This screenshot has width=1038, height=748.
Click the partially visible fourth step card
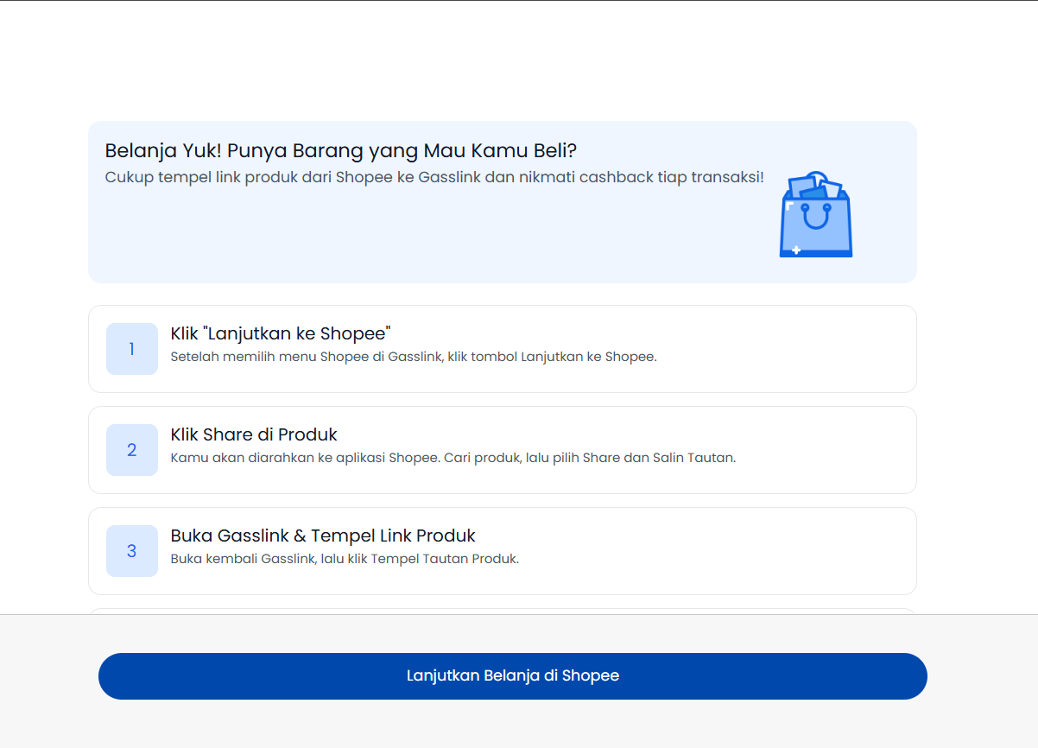pyautogui.click(x=501, y=611)
